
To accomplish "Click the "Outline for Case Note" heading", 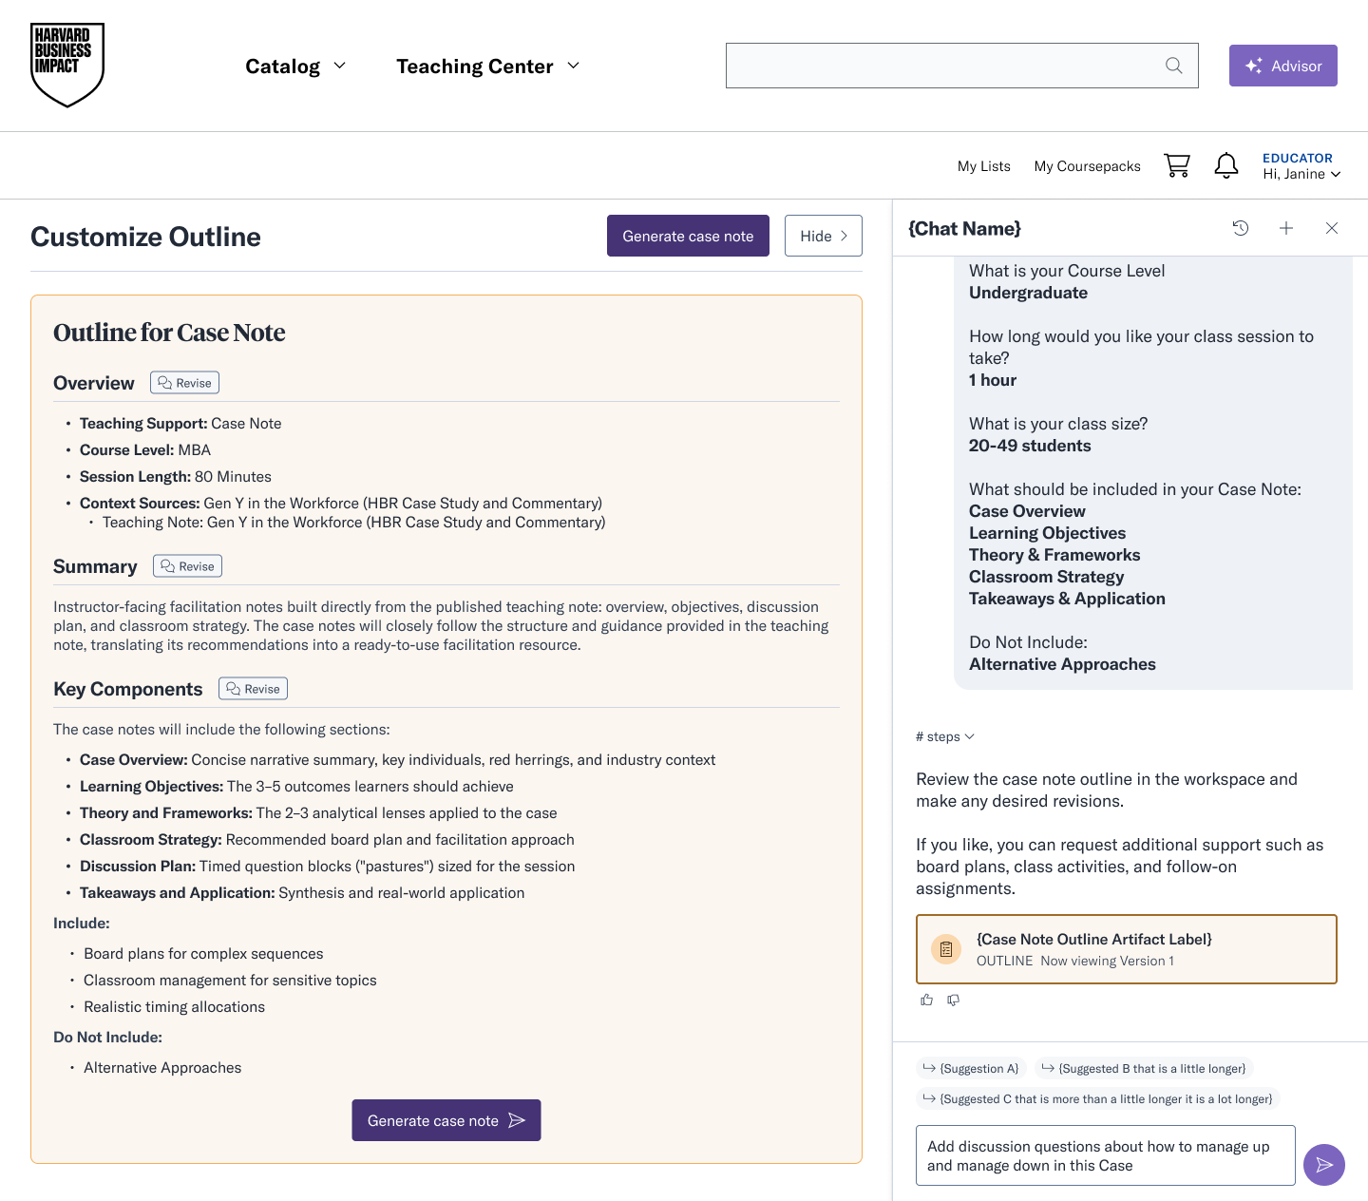I will (169, 333).
